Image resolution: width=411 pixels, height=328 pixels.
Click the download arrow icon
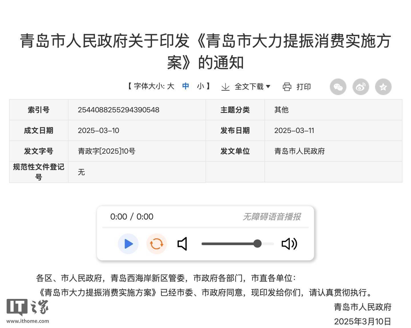click(225, 87)
